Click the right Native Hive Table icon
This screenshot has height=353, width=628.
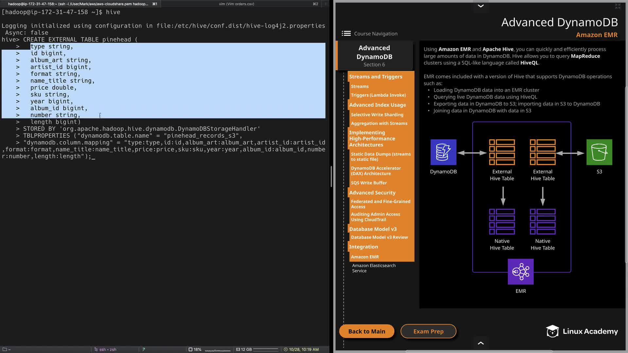point(542,222)
